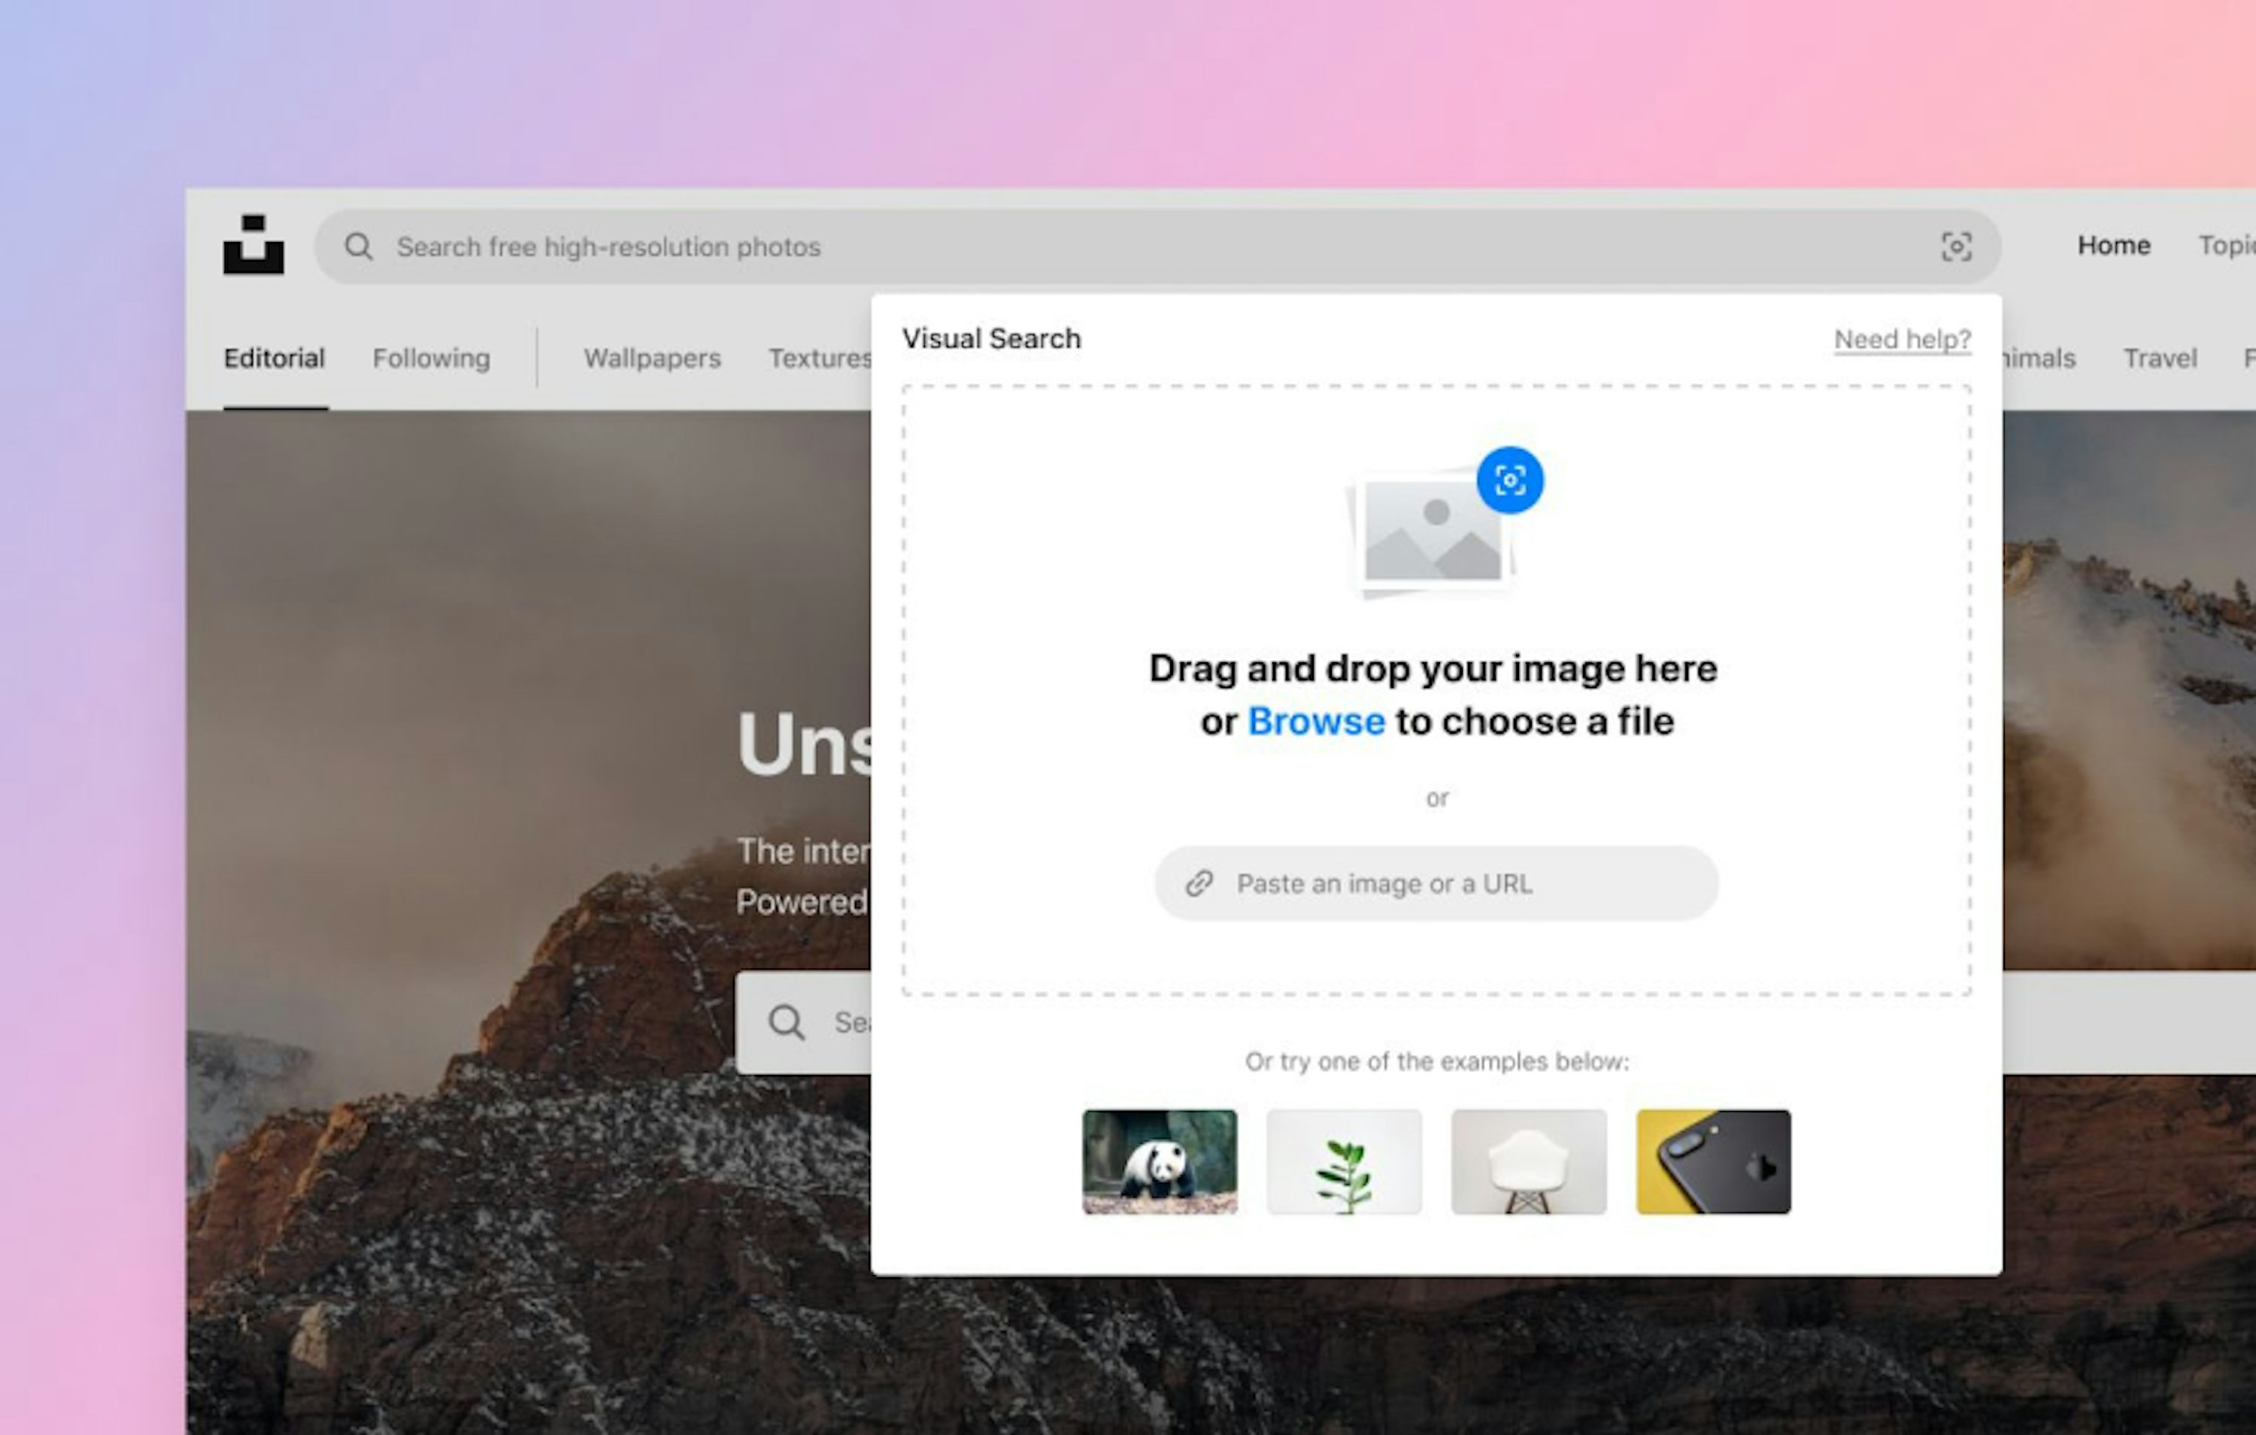Viewport: 2256px width, 1435px height.
Task: Click the Unsplash logo icon
Action: coord(253,245)
